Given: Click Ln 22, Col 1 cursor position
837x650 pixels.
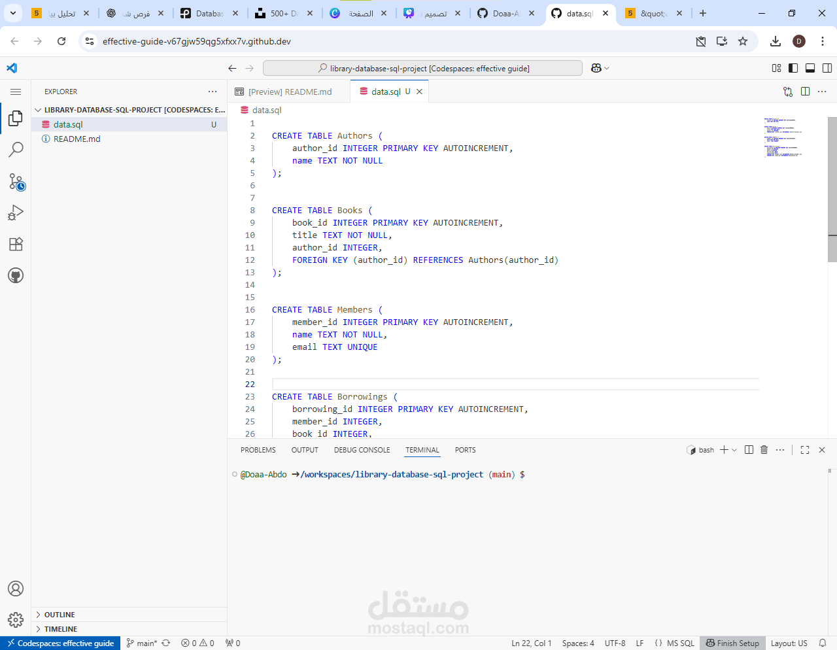Looking at the screenshot, I should coord(531,643).
